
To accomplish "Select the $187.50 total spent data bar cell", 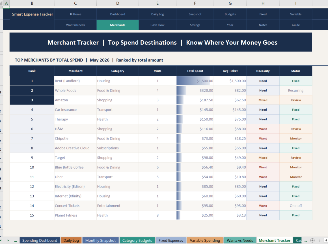I will click(x=195, y=100).
